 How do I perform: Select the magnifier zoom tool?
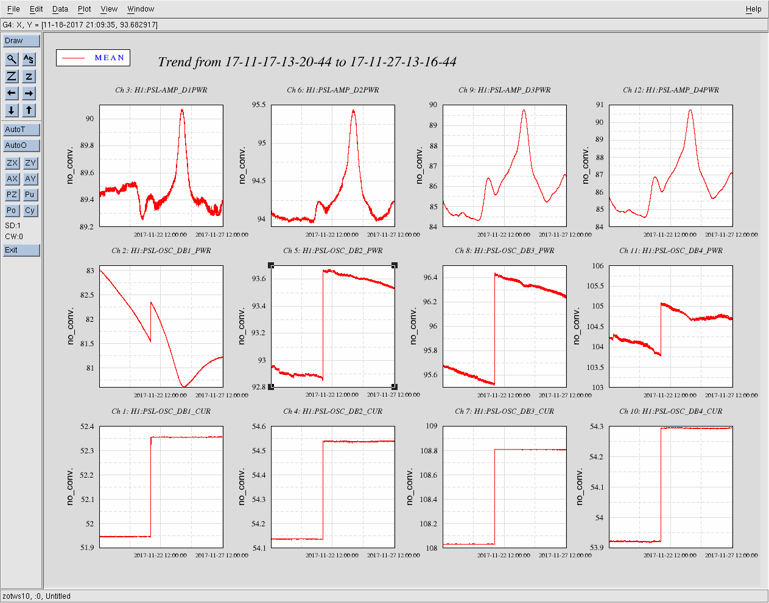coord(12,59)
